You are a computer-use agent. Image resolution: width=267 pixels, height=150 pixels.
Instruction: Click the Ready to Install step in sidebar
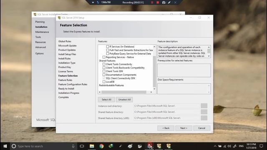[x=66, y=89]
